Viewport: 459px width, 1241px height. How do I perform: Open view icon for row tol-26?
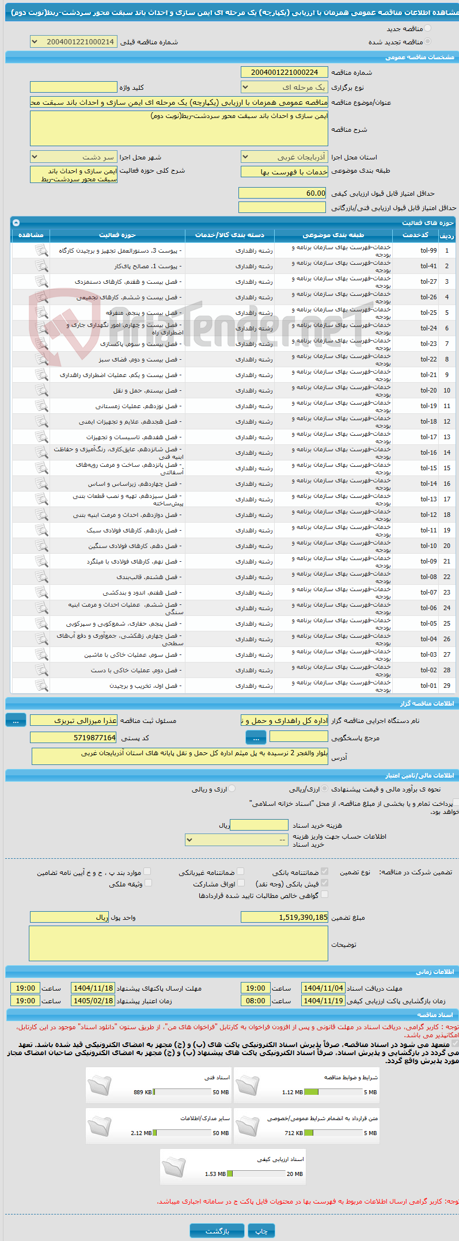pos(41,297)
